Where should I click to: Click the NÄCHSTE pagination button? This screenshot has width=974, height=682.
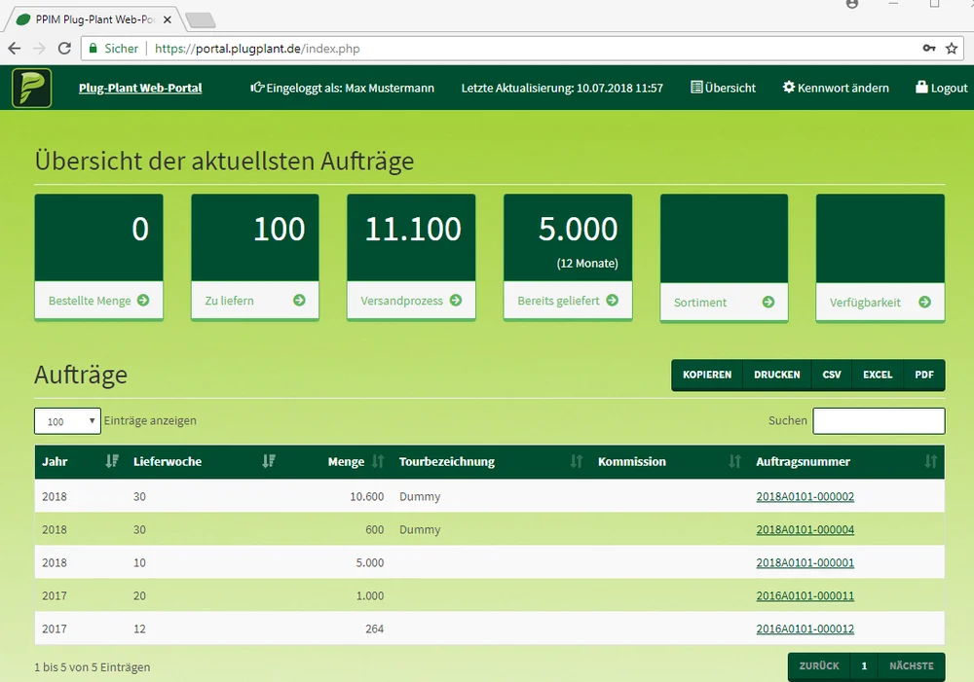(x=912, y=665)
